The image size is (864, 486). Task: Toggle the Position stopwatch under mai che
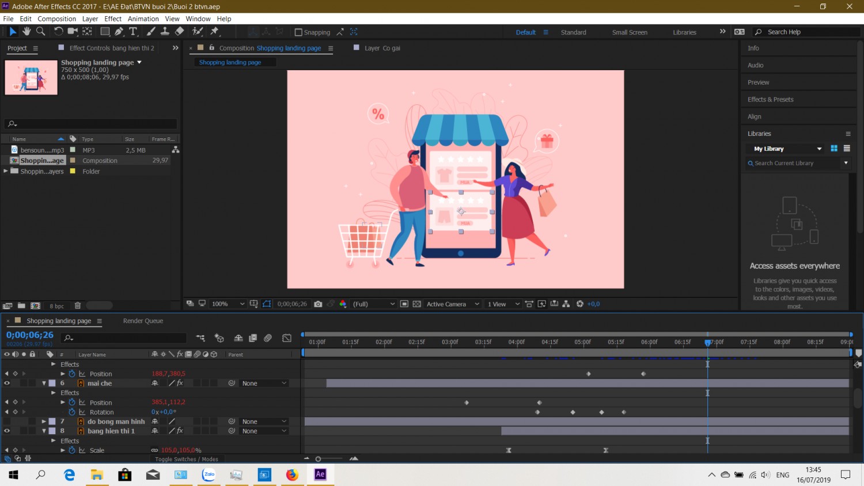72,403
